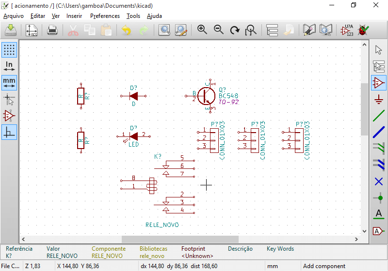This screenshot has width=388, height=271.
Task: Open the page settings
Action: pyautogui.click(x=32, y=30)
